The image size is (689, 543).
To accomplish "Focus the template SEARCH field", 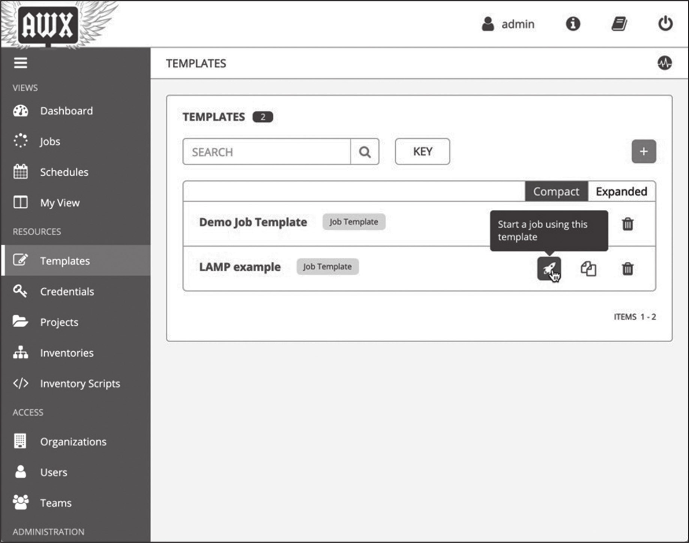I will [x=267, y=152].
